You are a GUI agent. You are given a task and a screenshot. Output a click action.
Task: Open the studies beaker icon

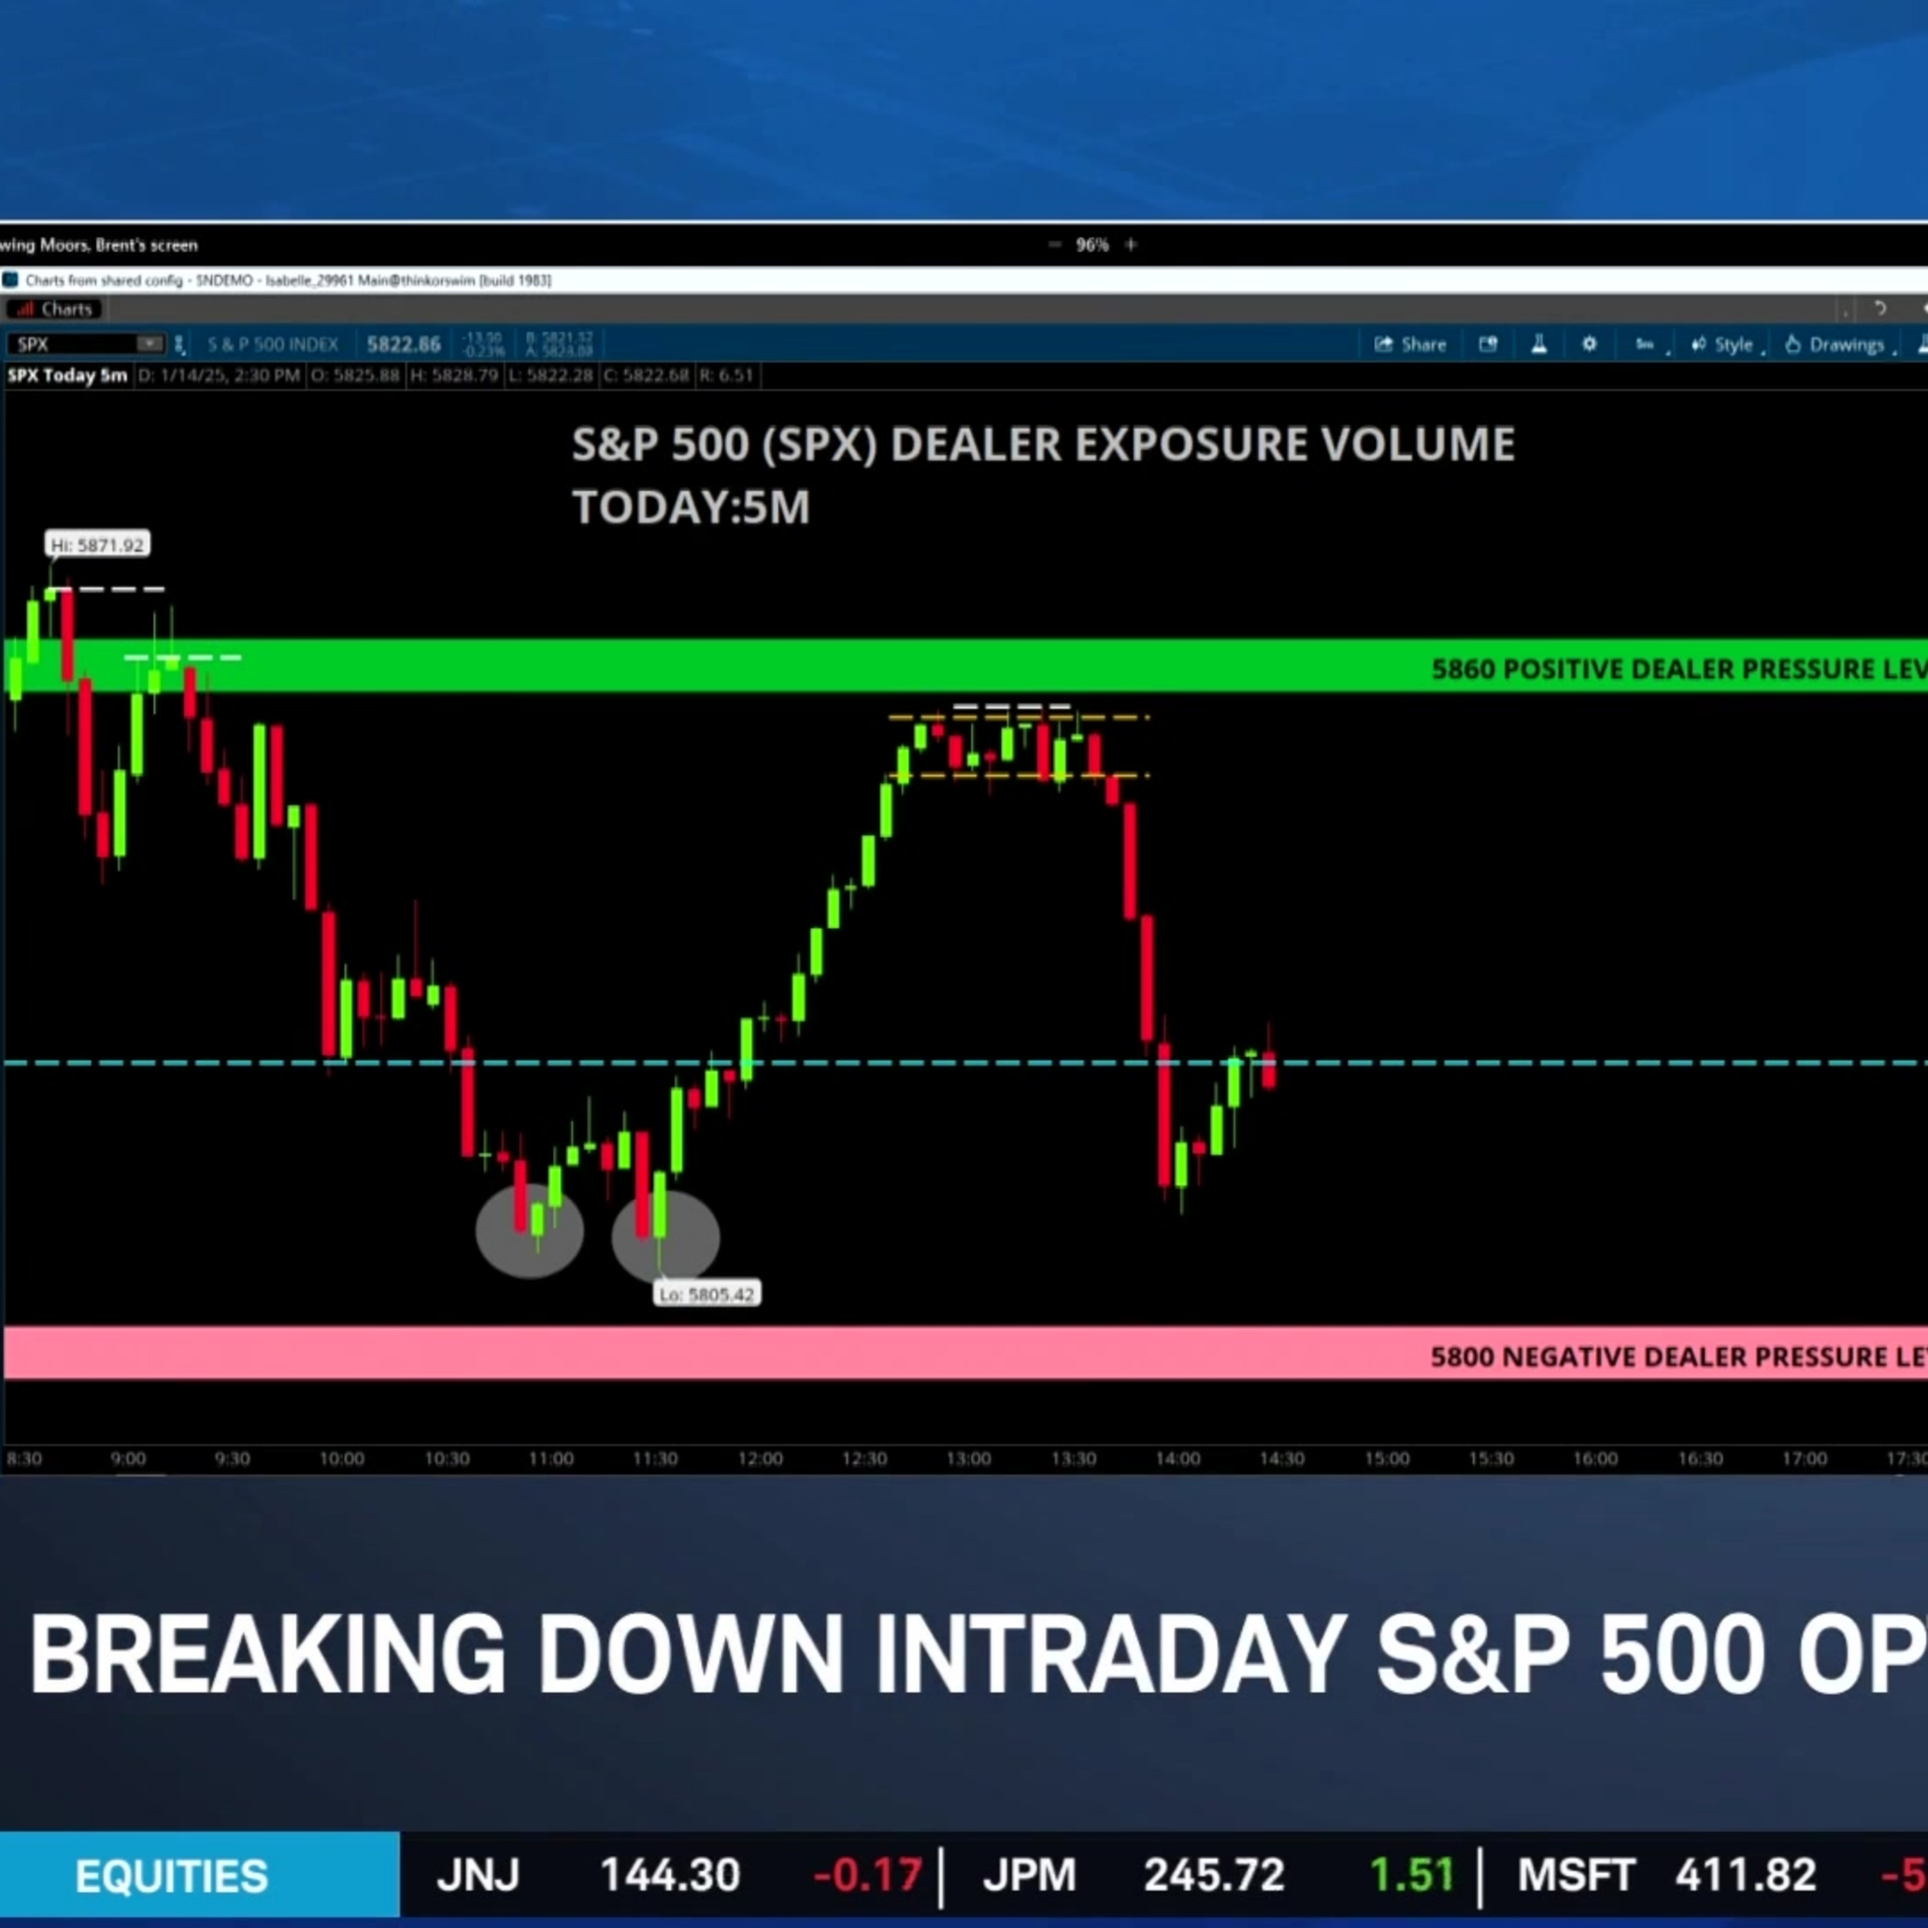(x=1539, y=344)
